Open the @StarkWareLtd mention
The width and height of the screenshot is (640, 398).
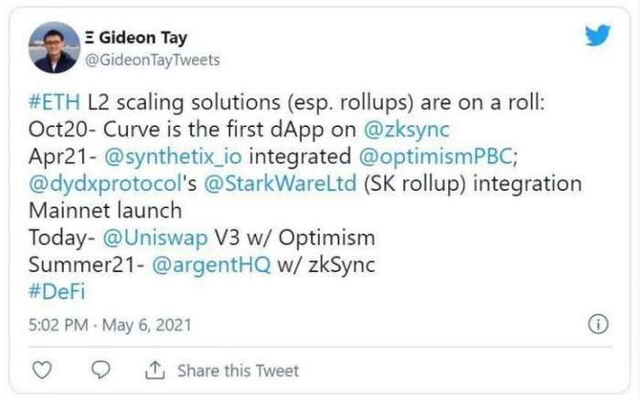(280, 183)
